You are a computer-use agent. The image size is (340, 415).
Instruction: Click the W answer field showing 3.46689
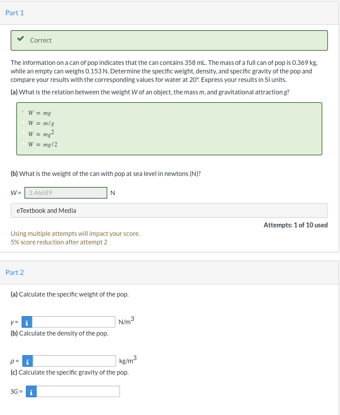pos(66,193)
